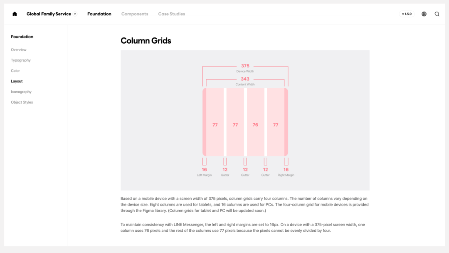Navigate to Color in the sidebar
449x253 pixels.
click(x=15, y=71)
